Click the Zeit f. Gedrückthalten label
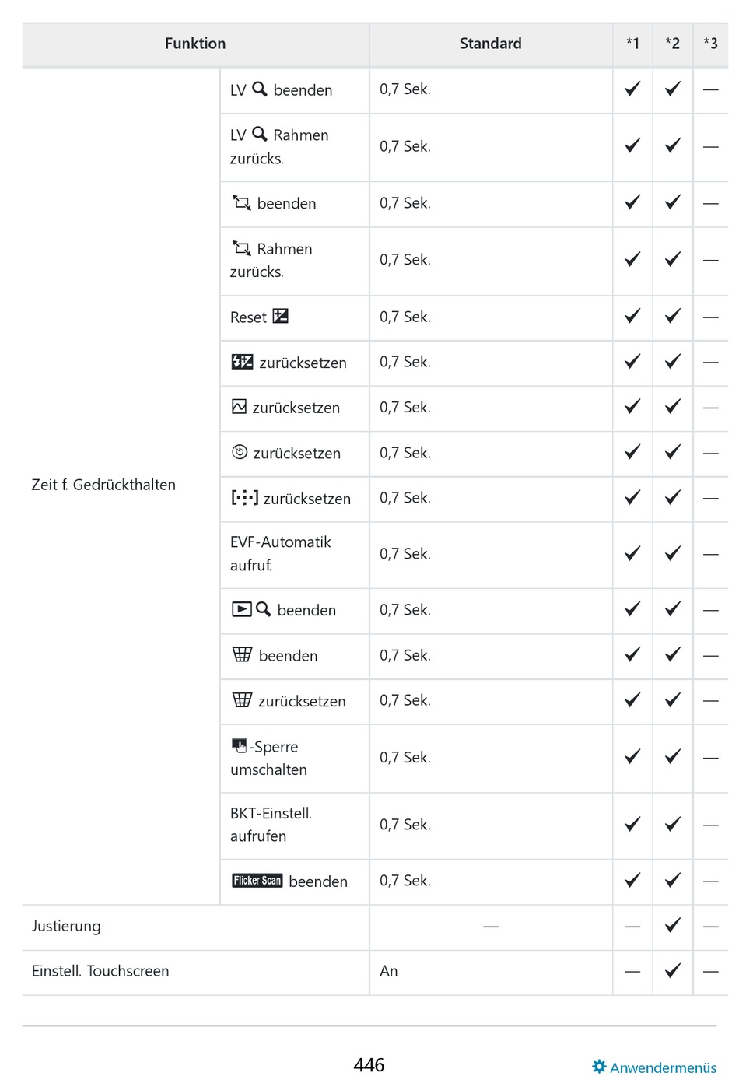This screenshot has width=739, height=1076. tap(103, 485)
